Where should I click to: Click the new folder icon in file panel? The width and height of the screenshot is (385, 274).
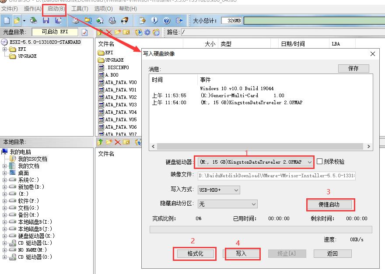118,32
